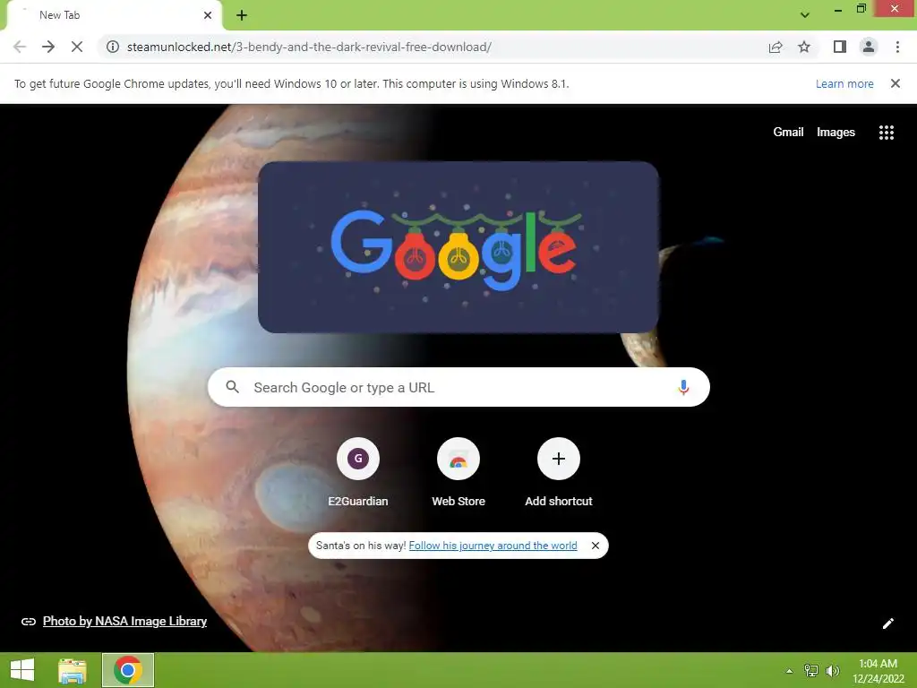Click the magnifier icon in search box
The height and width of the screenshot is (688, 917).
(232, 387)
